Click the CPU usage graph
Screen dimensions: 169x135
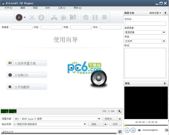pos(9,111)
